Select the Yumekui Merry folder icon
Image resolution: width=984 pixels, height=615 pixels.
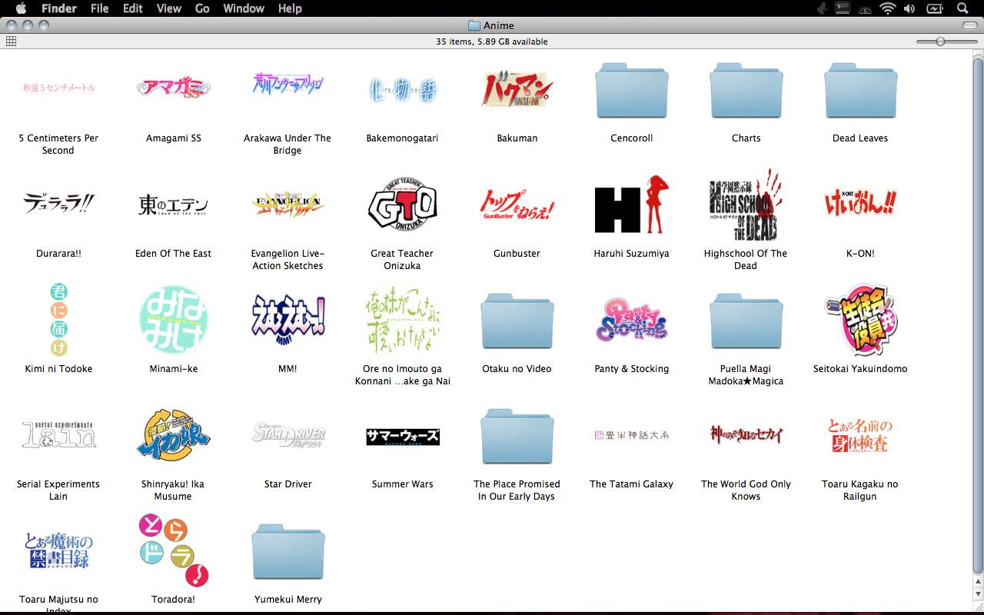pos(288,553)
